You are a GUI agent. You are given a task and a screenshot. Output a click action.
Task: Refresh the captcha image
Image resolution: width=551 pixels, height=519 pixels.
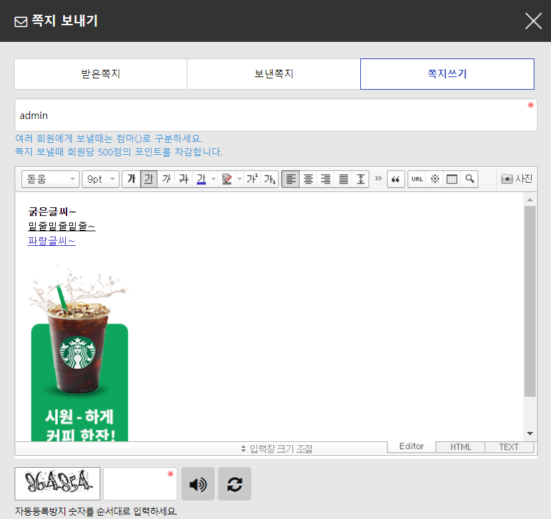coord(234,483)
